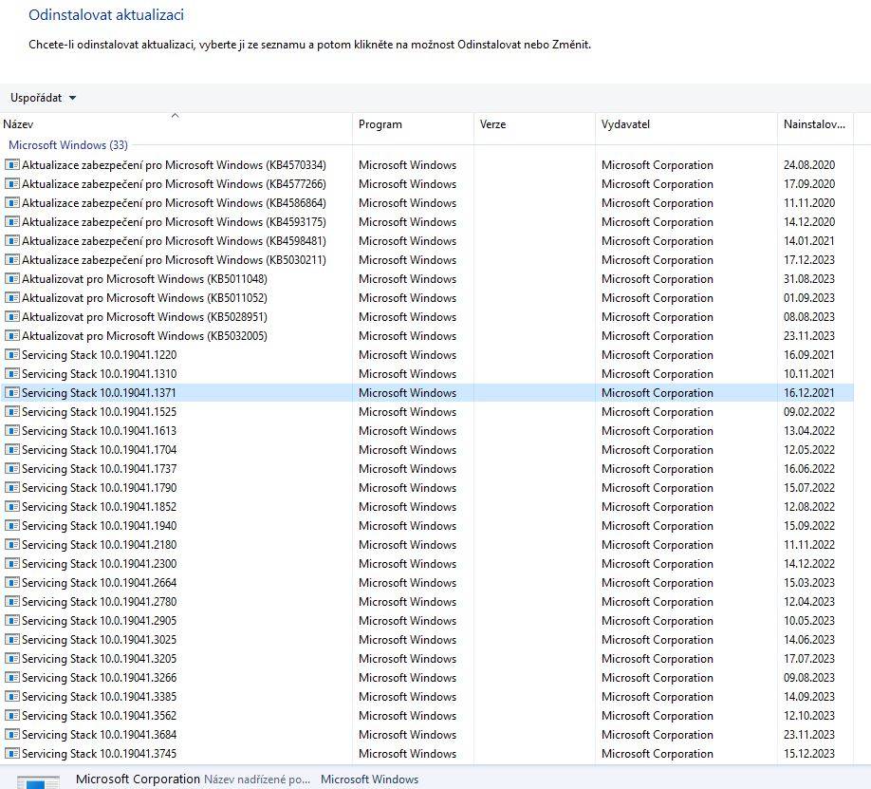Click the icon beside update KB4577266
The image size is (871, 789).
(x=12, y=183)
